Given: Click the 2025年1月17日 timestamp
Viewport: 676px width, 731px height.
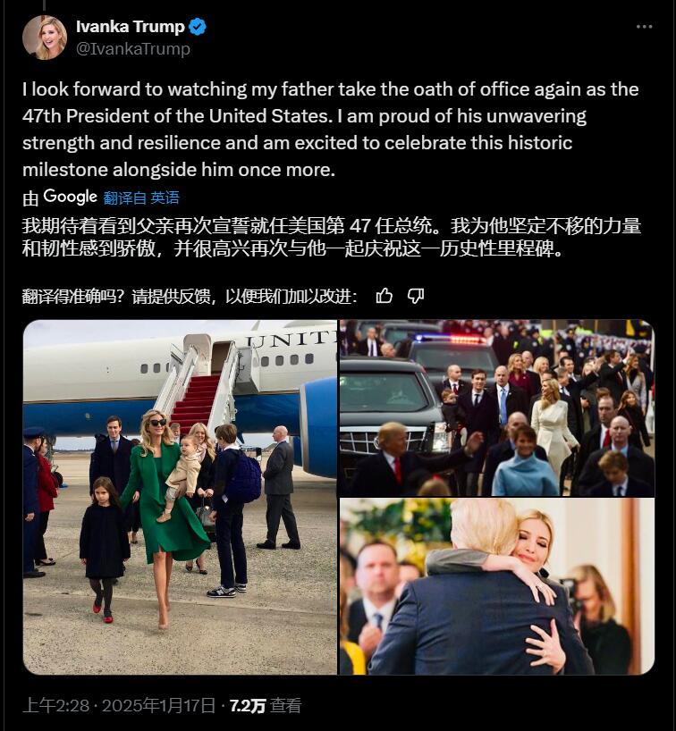Looking at the screenshot, I should click(x=158, y=705).
